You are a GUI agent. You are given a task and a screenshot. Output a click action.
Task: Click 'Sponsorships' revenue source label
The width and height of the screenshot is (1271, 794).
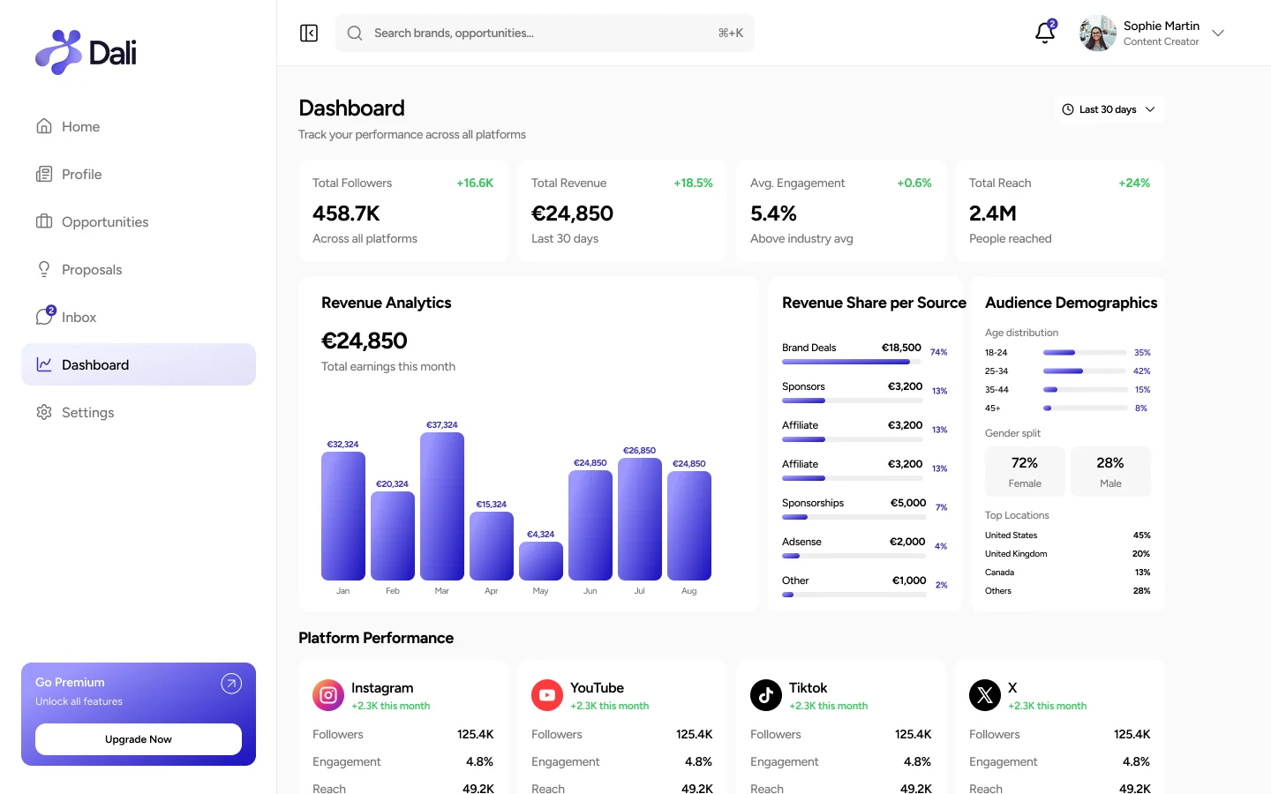pos(813,503)
